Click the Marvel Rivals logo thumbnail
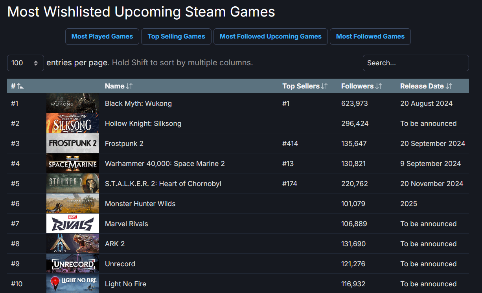 click(x=73, y=224)
